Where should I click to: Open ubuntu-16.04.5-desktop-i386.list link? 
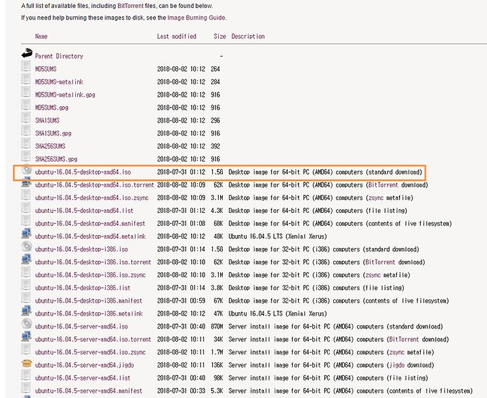click(82, 288)
